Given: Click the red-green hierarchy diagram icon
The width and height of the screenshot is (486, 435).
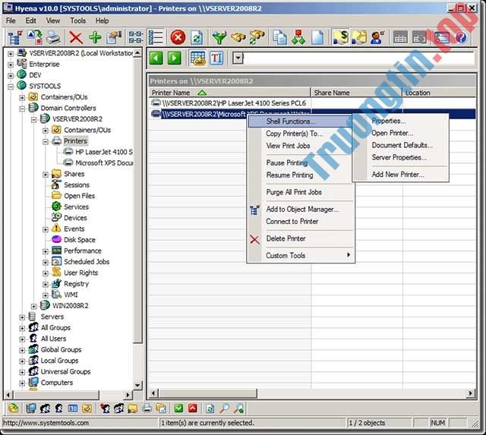Looking at the screenshot, I should coord(298,38).
